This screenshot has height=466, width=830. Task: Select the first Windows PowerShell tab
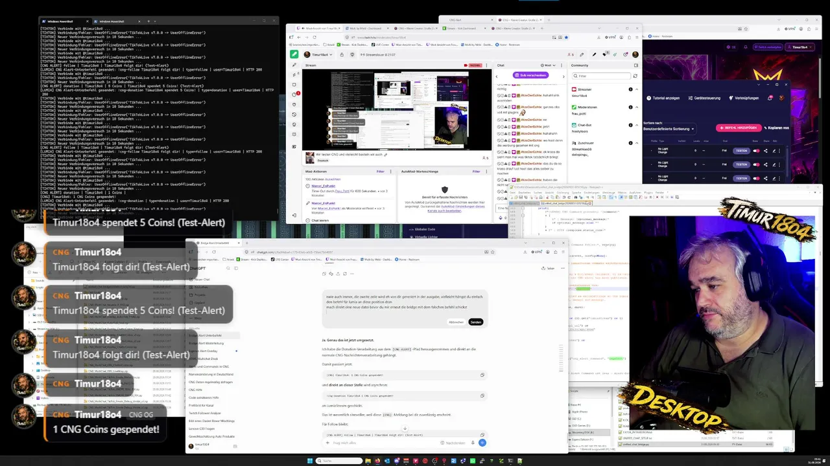(x=64, y=21)
